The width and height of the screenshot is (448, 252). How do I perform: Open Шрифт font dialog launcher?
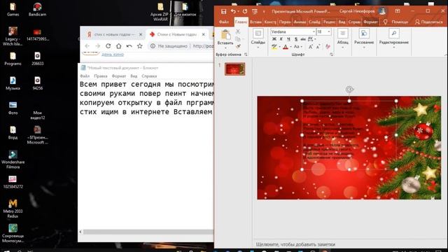[331, 55]
